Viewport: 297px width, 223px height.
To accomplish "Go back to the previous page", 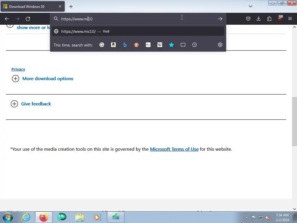I will [7, 19].
